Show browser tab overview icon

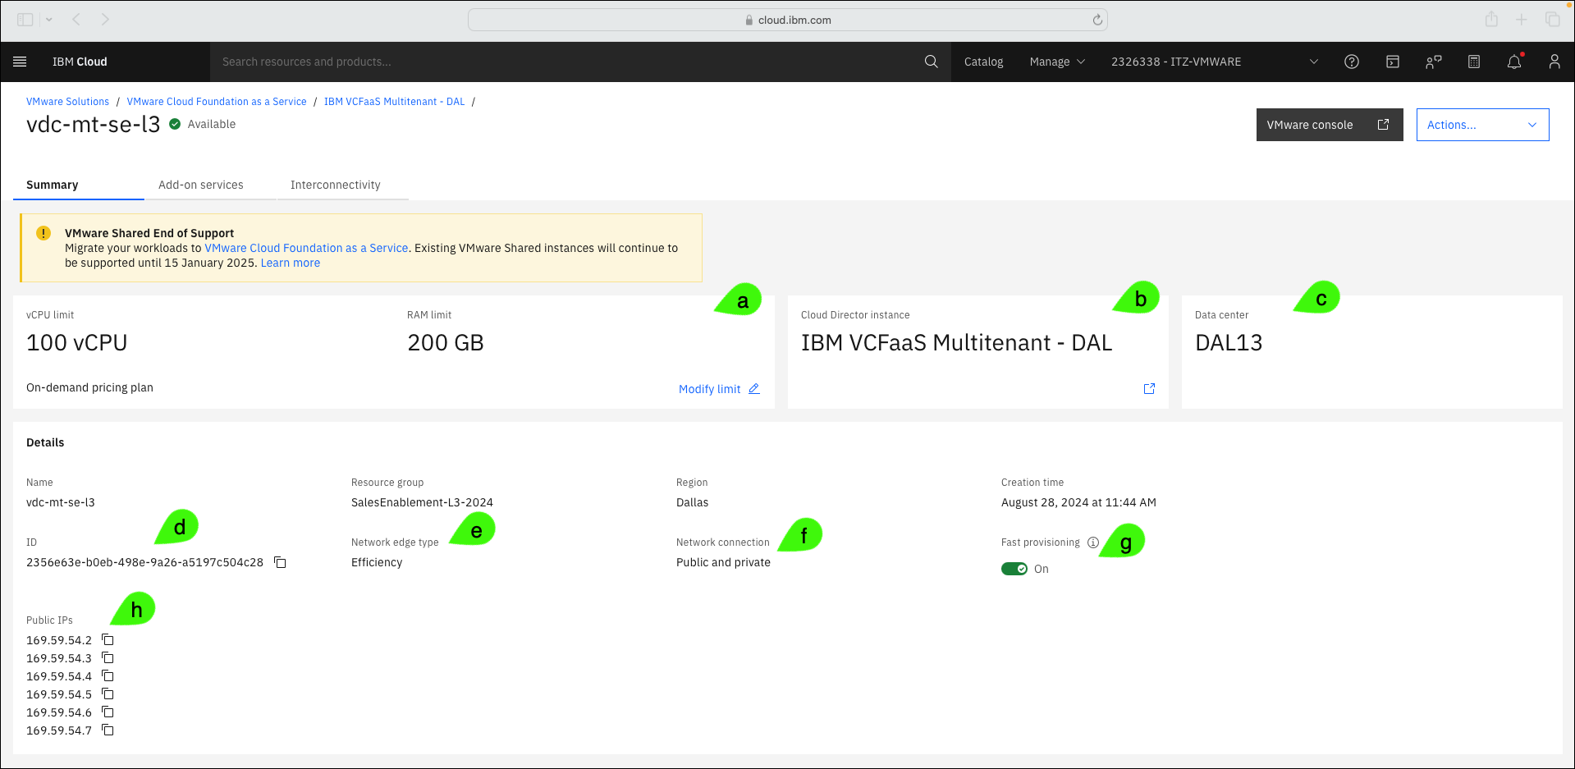coord(1552,20)
